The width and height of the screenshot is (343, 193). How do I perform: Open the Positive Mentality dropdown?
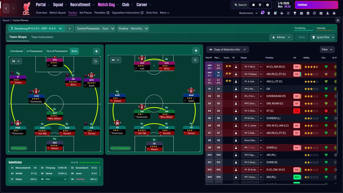(133, 28)
